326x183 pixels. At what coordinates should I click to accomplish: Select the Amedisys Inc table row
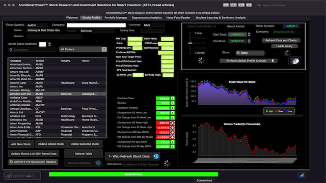click(57, 120)
